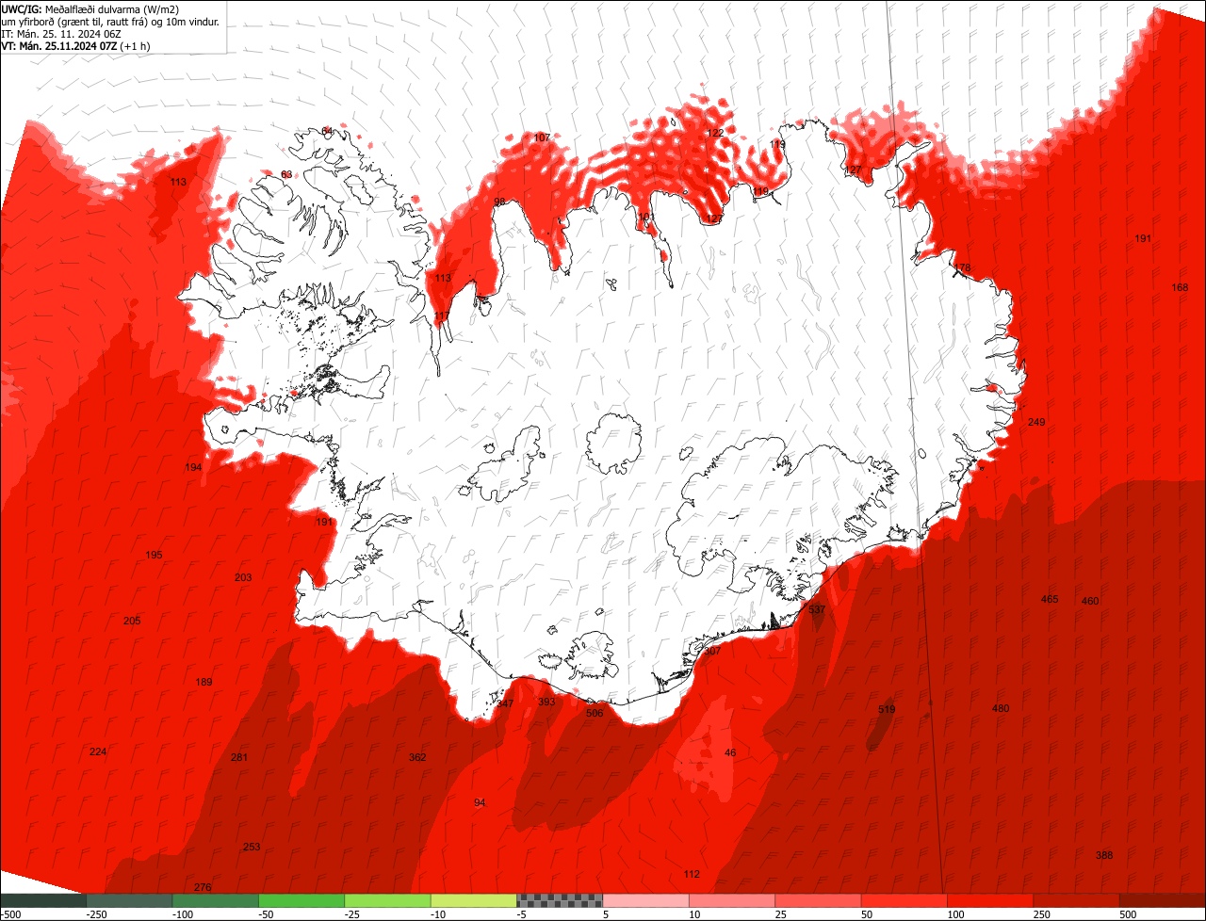Click the map value '519'
This screenshot has height=921, width=1206.
click(887, 709)
